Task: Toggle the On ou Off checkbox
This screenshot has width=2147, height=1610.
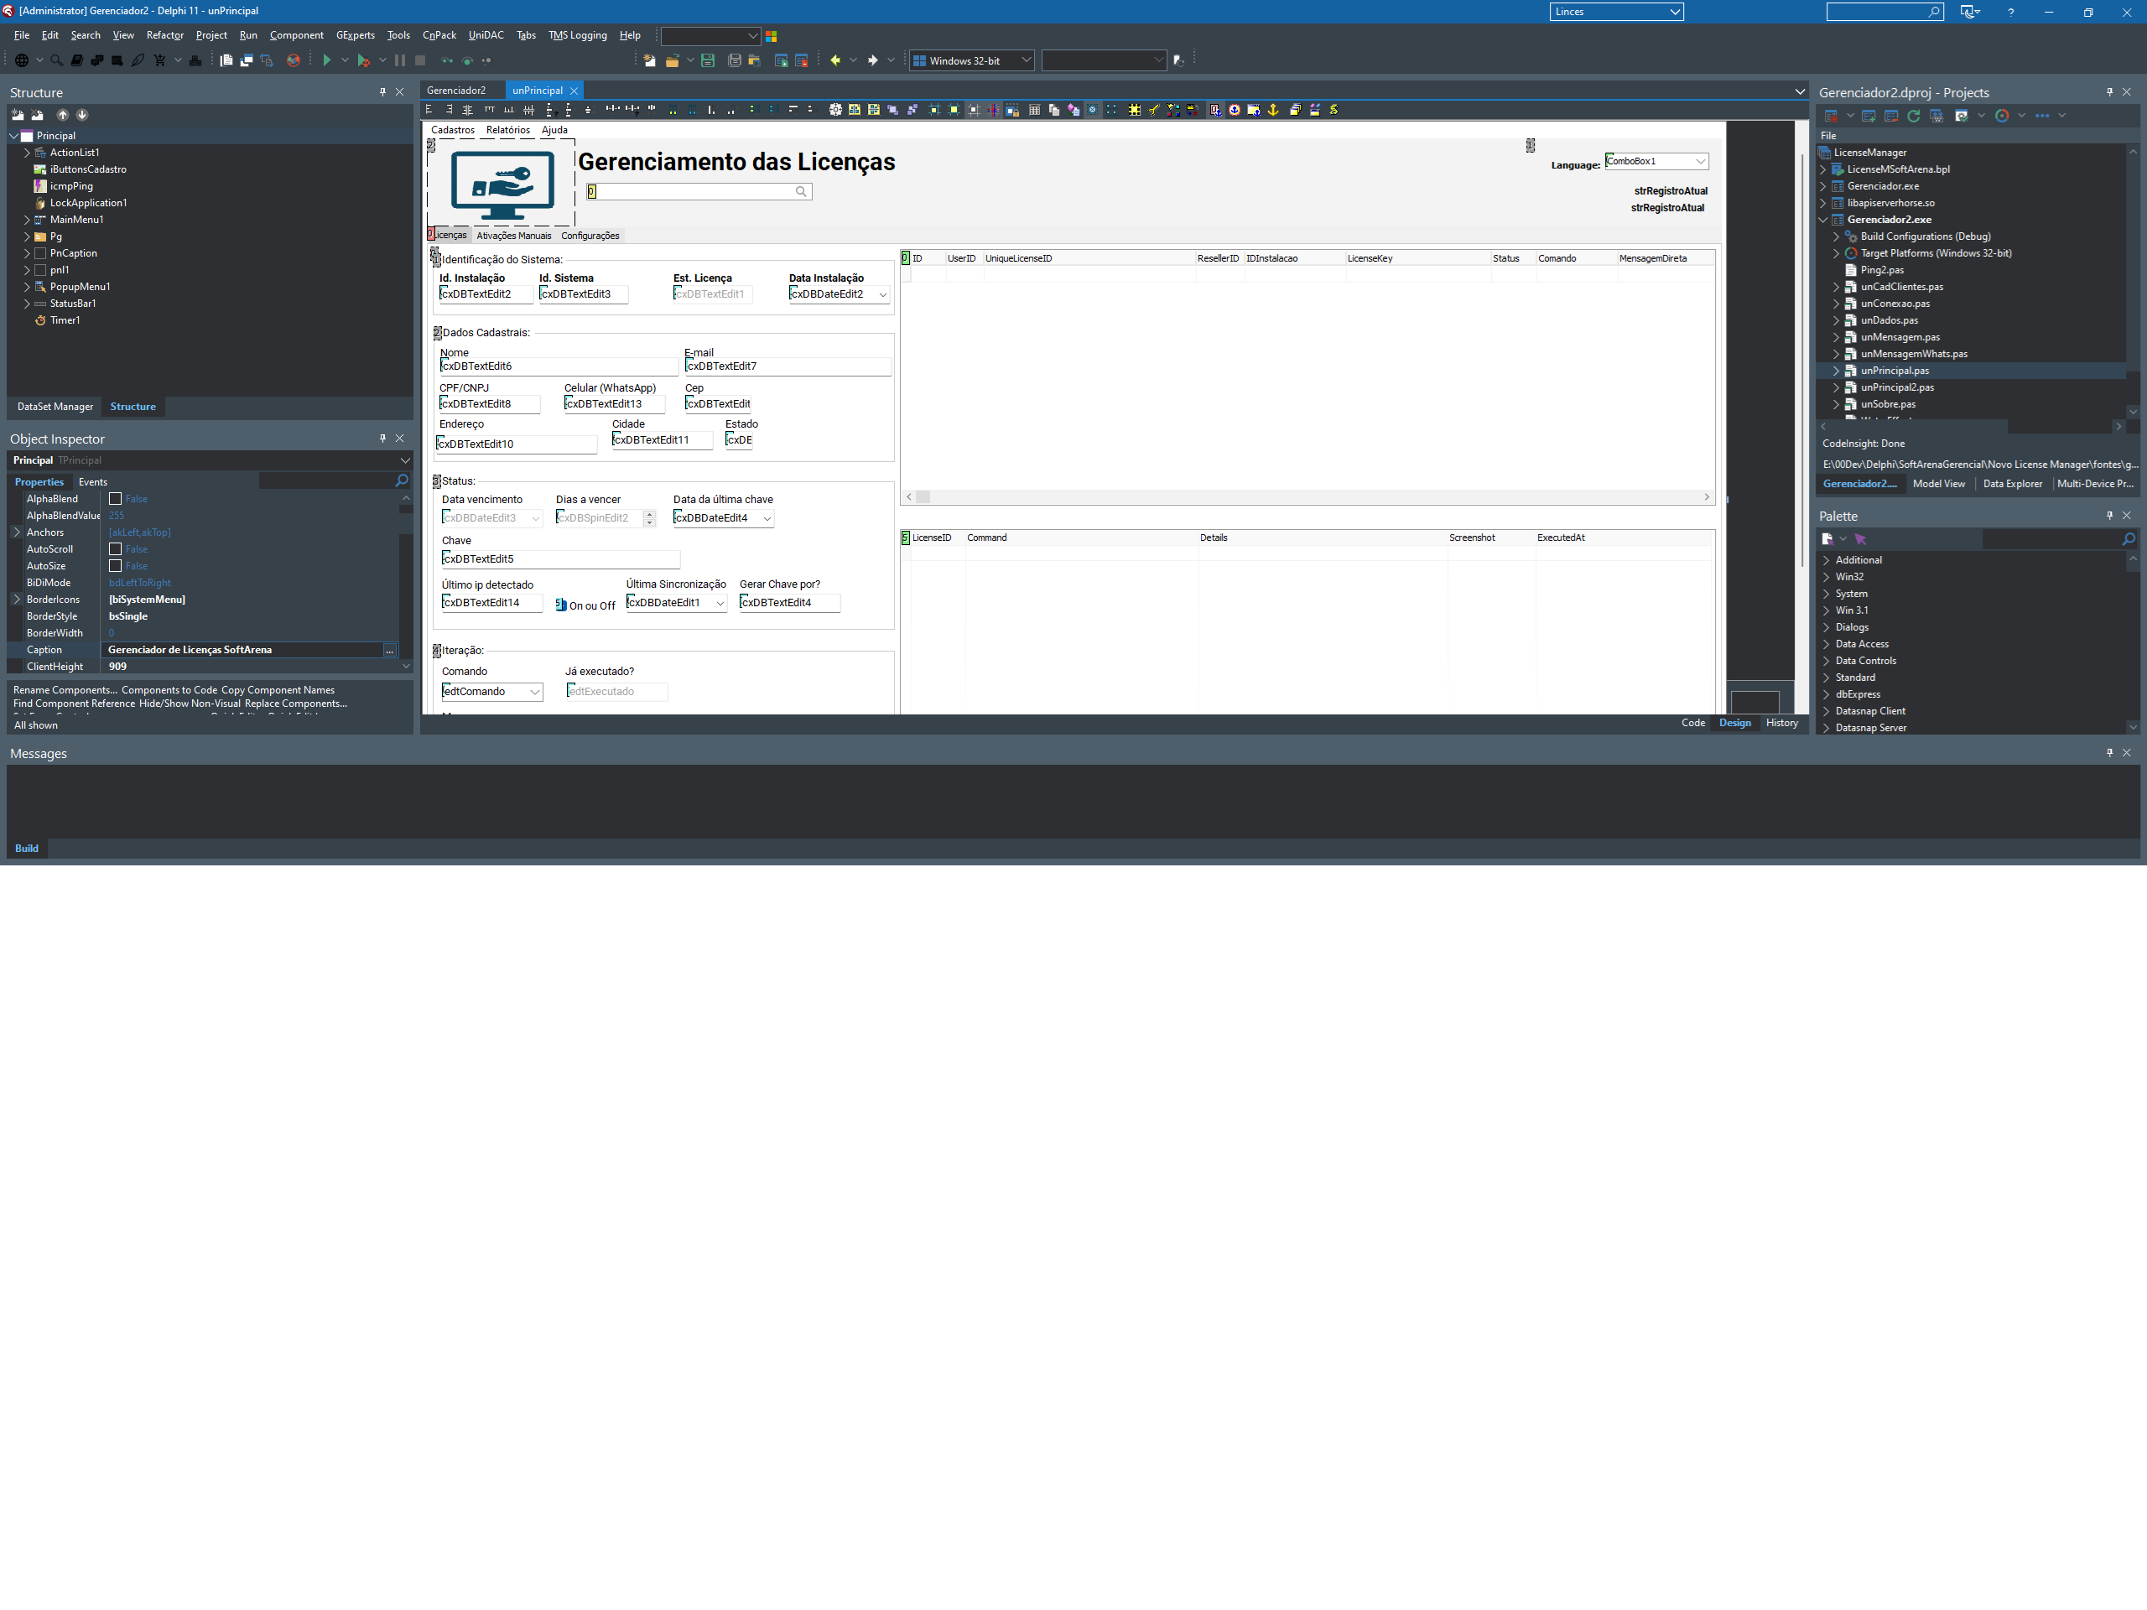Action: 561,605
